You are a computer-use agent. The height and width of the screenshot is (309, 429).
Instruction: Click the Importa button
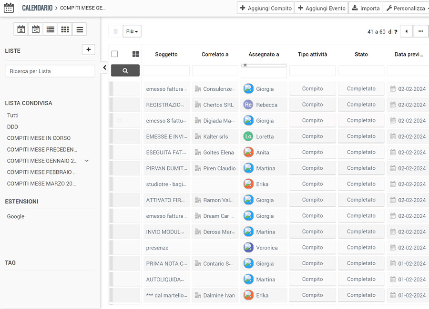pos(366,8)
